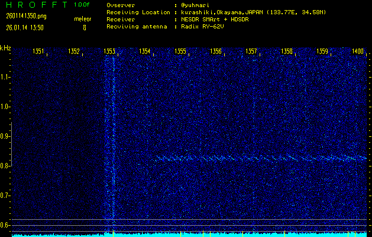Click the 1.1 kHz frequency label
Image resolution: width=372 pixels, height=237 pixels.
tap(5, 77)
